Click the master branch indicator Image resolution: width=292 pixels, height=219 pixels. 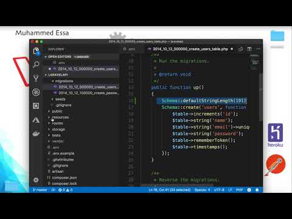coord(40,190)
